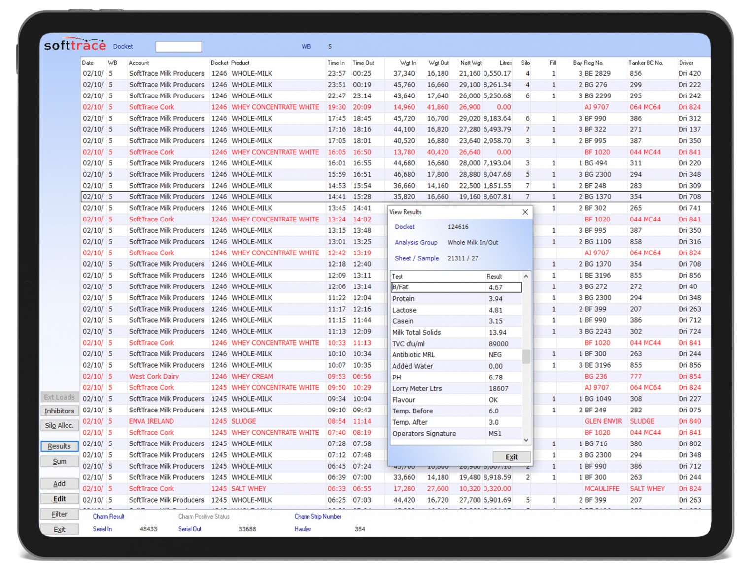The height and width of the screenshot is (569, 750).
Task: Open the Results panel
Action: coord(59,446)
